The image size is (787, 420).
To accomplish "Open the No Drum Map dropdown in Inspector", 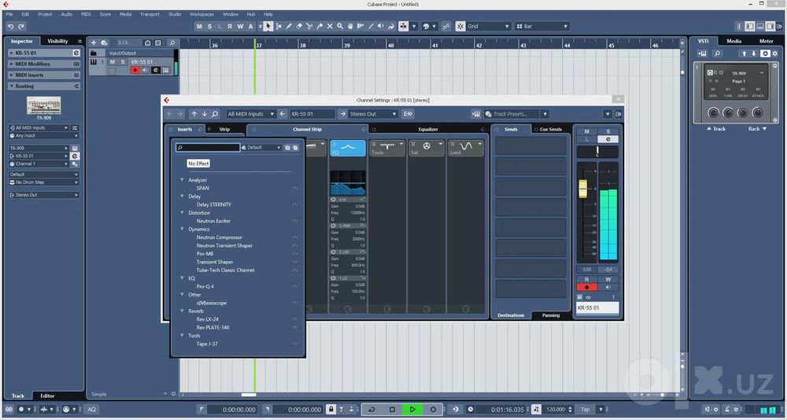I will [44, 182].
